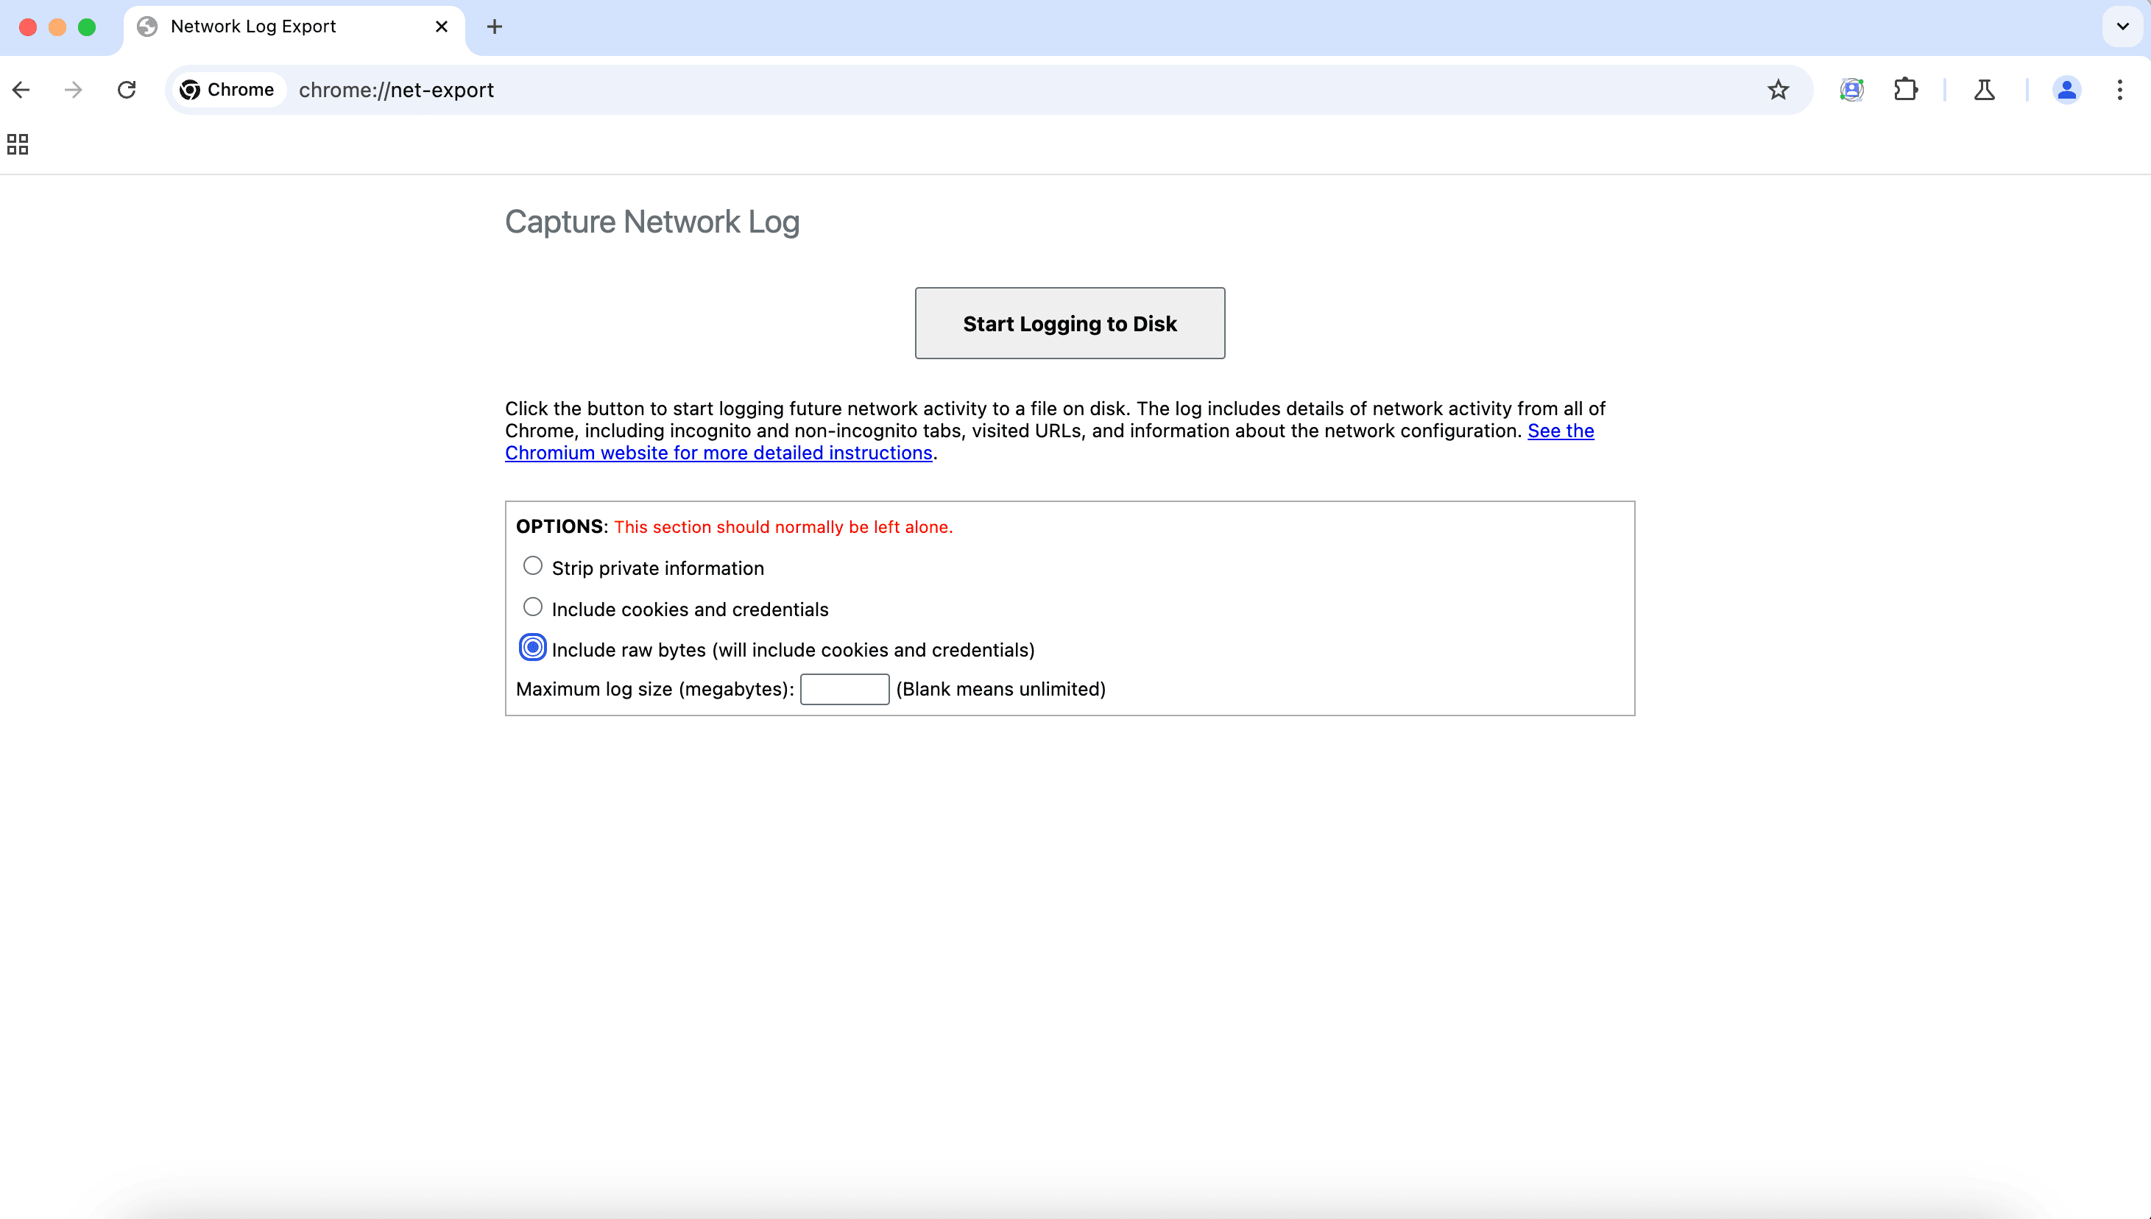2151x1219 pixels.
Task: Click the tab list dropdown arrow
Action: point(2123,26)
